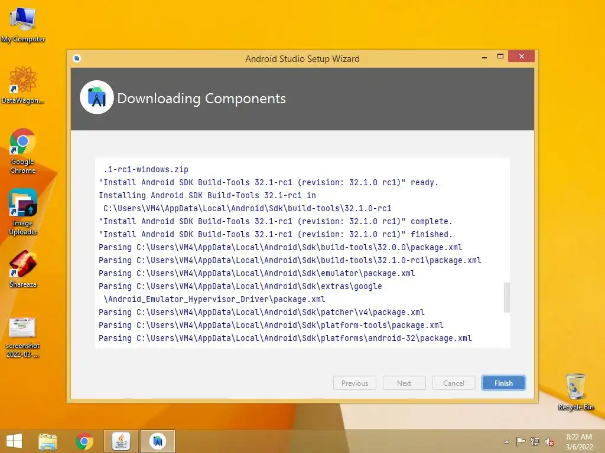Click the Parsing platform-tools package.xml line
Image resolution: width=605 pixels, height=453 pixels.
tap(271, 325)
